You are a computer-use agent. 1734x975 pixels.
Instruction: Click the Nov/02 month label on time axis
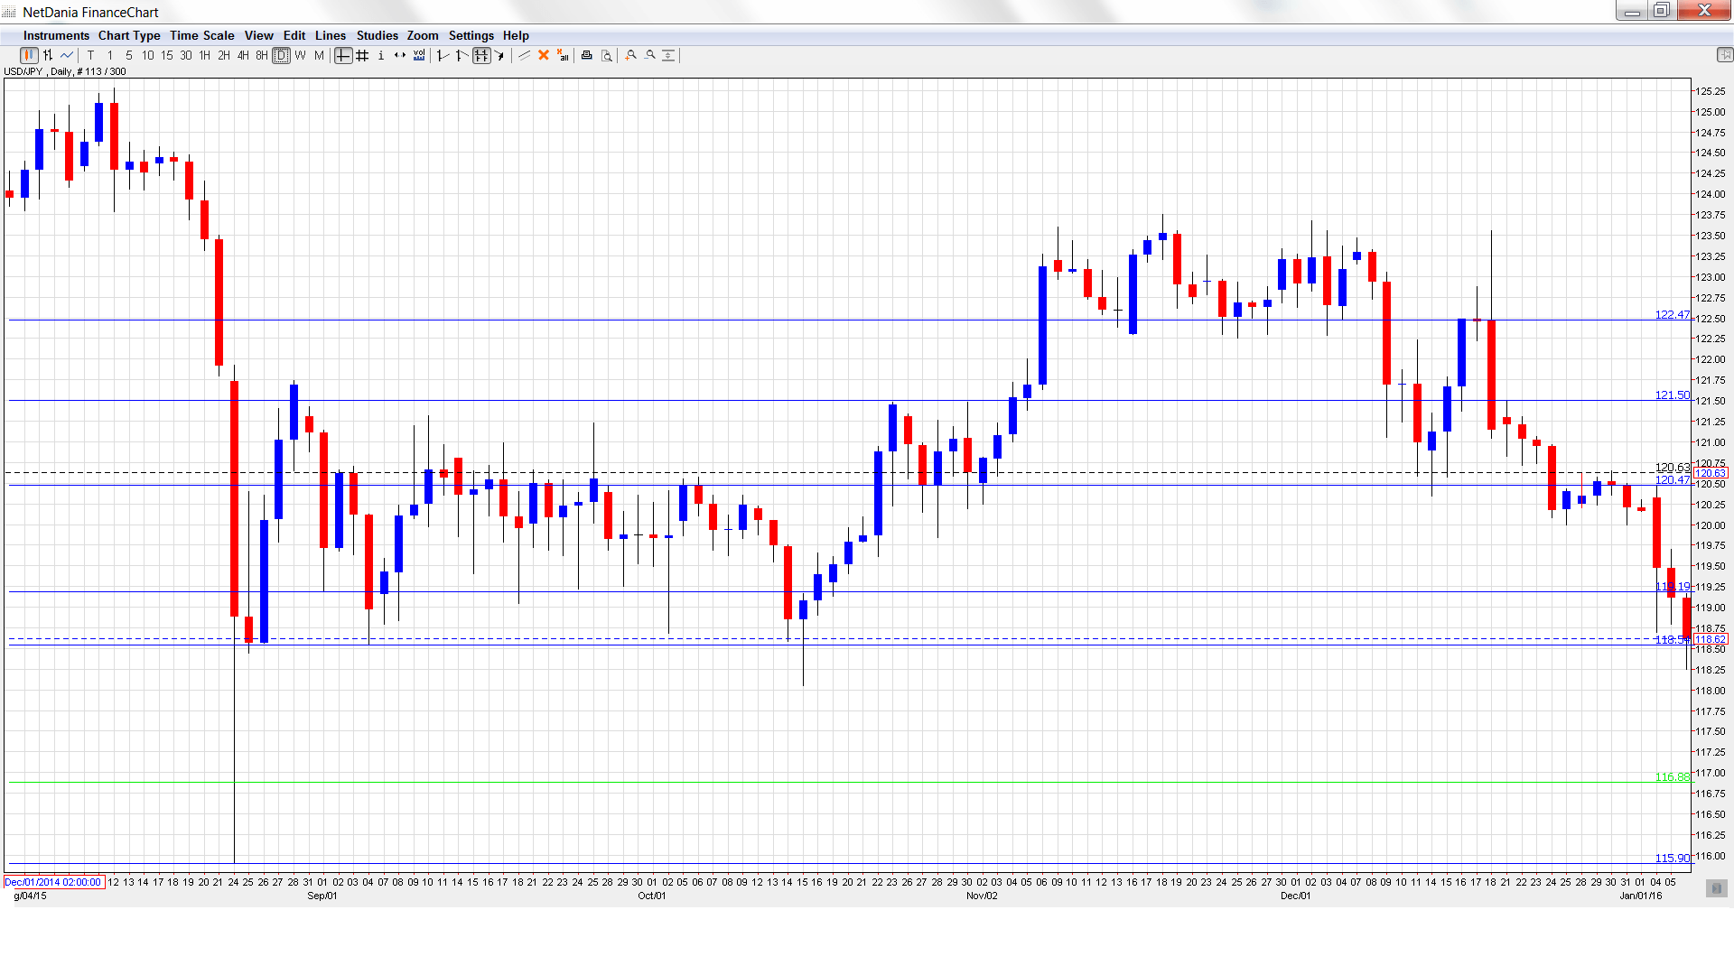(x=982, y=896)
